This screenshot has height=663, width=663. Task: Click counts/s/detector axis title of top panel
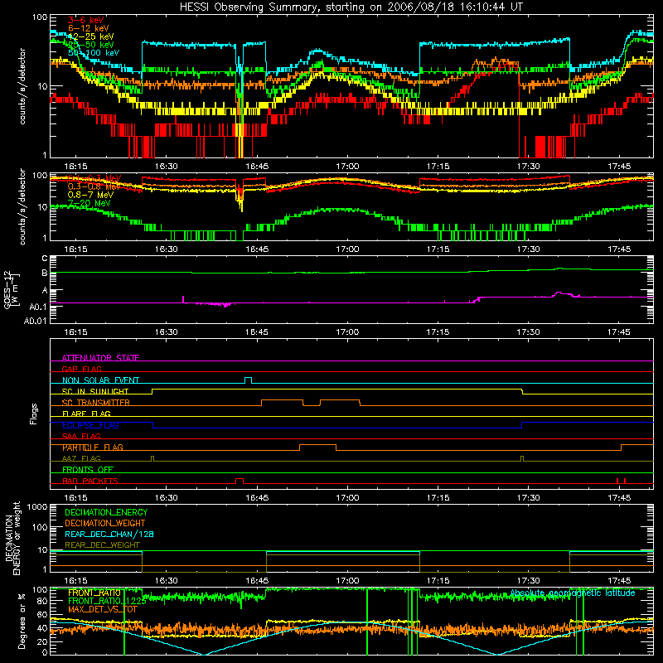point(22,86)
